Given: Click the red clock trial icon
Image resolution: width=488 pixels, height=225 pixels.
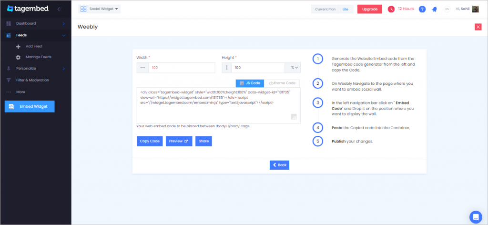Looking at the screenshot, I should (x=391, y=9).
